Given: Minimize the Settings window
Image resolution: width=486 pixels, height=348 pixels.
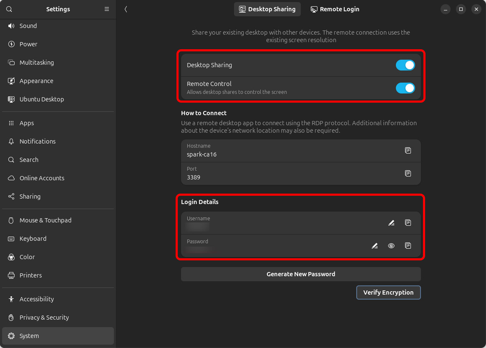Looking at the screenshot, I should [x=446, y=9].
